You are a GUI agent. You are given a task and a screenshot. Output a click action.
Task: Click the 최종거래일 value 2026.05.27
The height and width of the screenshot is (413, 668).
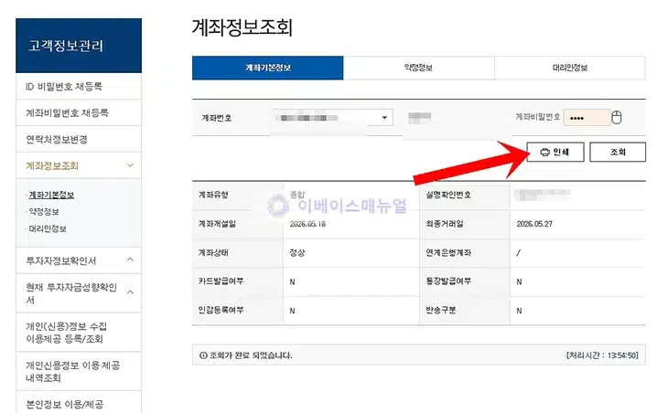click(x=534, y=224)
